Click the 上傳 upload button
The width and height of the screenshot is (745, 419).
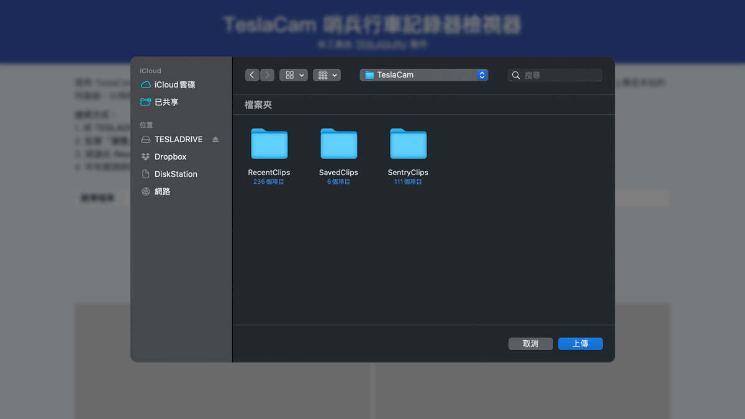pyautogui.click(x=580, y=344)
